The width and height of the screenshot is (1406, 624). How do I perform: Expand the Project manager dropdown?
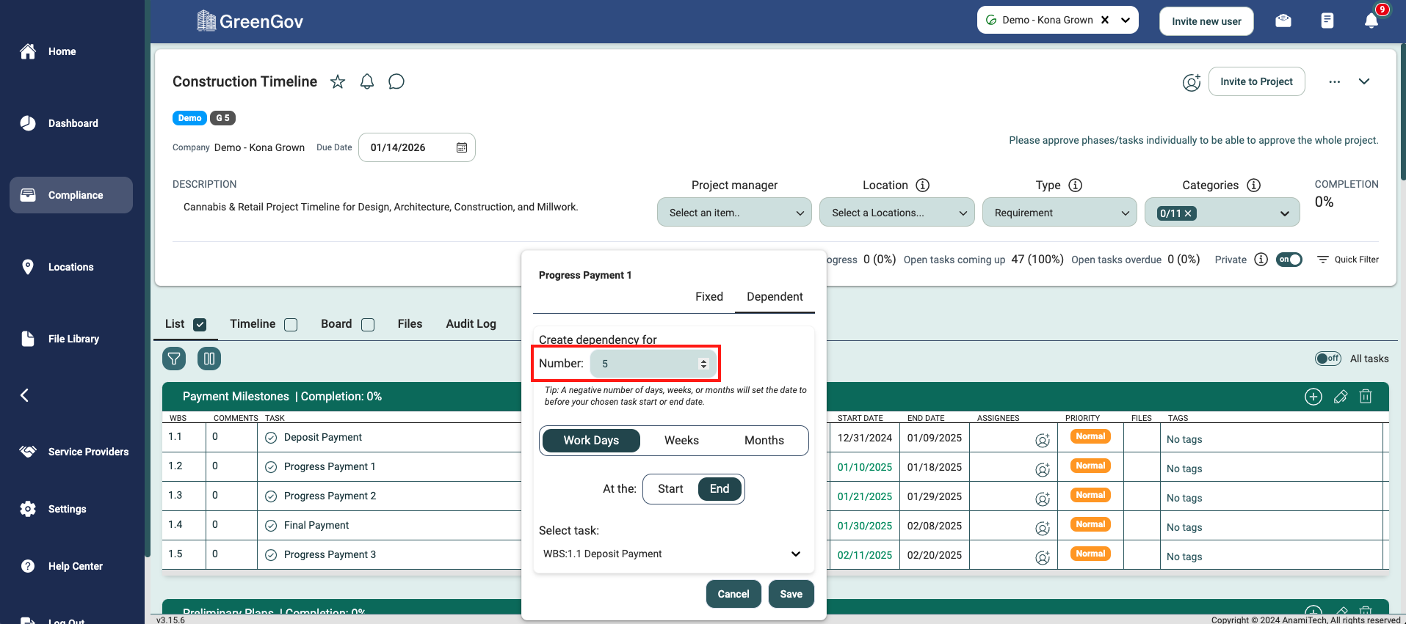tap(734, 213)
